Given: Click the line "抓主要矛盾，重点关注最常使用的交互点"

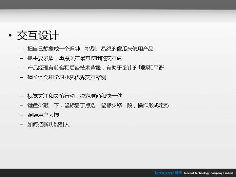Looking at the screenshot, I should [75, 58].
